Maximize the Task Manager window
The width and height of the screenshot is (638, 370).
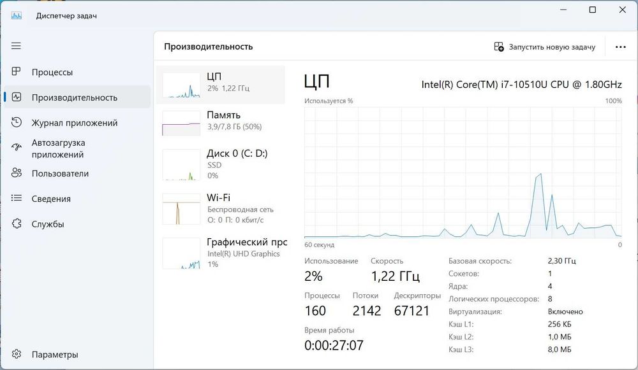(593, 10)
